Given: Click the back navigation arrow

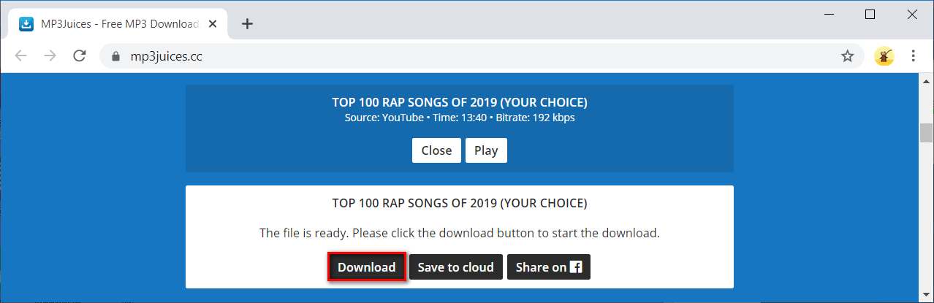Looking at the screenshot, I should pos(20,56).
